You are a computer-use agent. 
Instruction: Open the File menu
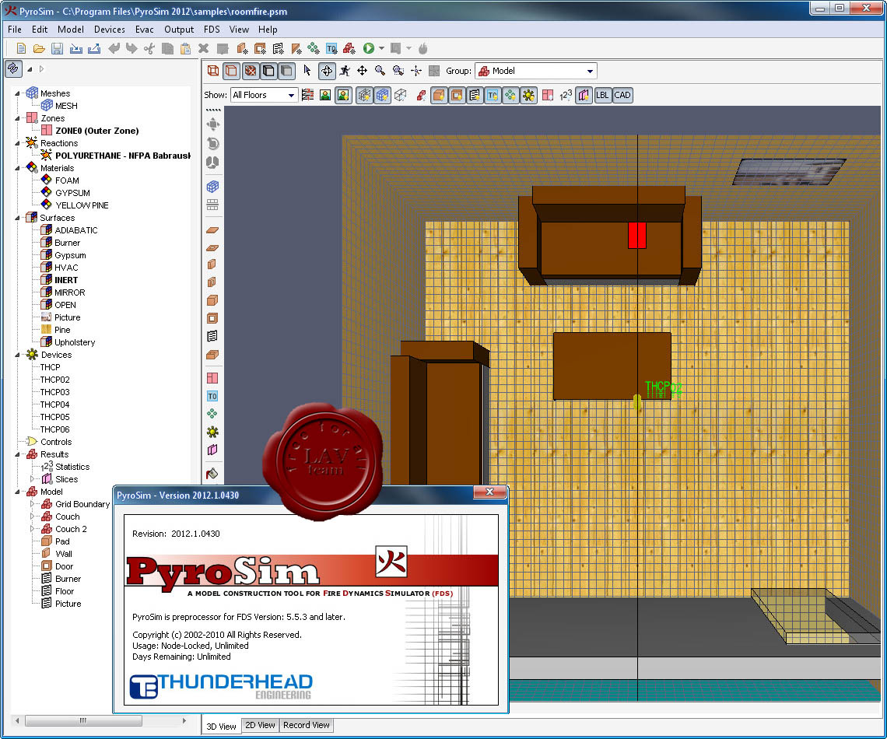point(15,30)
